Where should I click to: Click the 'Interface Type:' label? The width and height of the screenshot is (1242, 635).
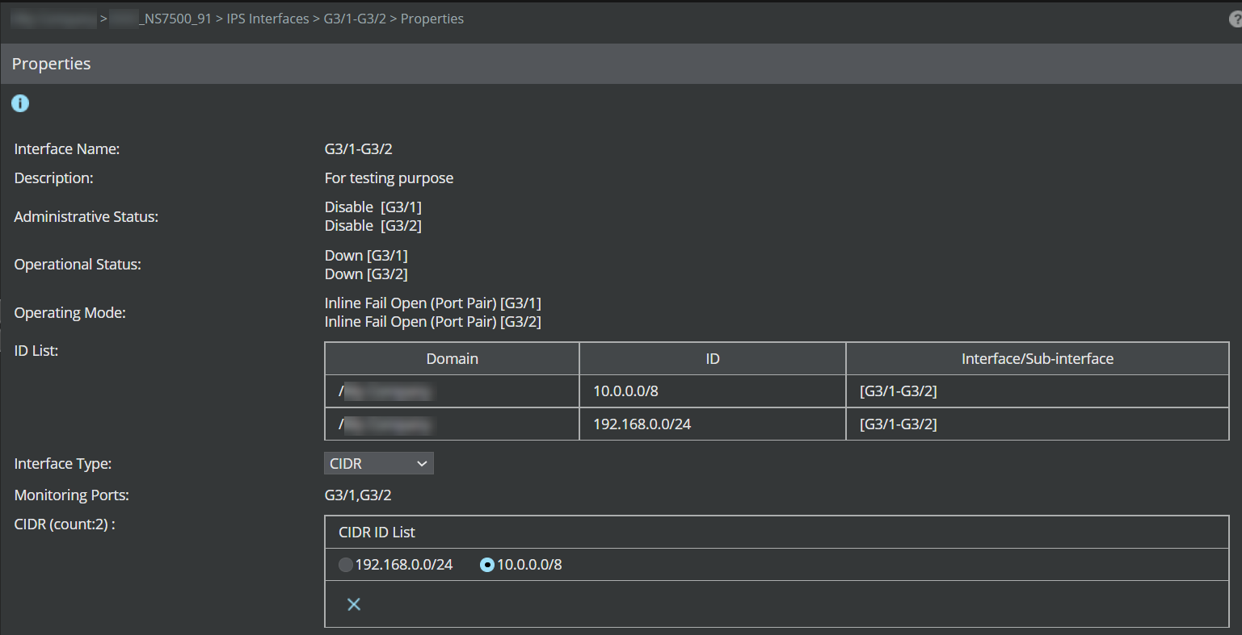(63, 464)
